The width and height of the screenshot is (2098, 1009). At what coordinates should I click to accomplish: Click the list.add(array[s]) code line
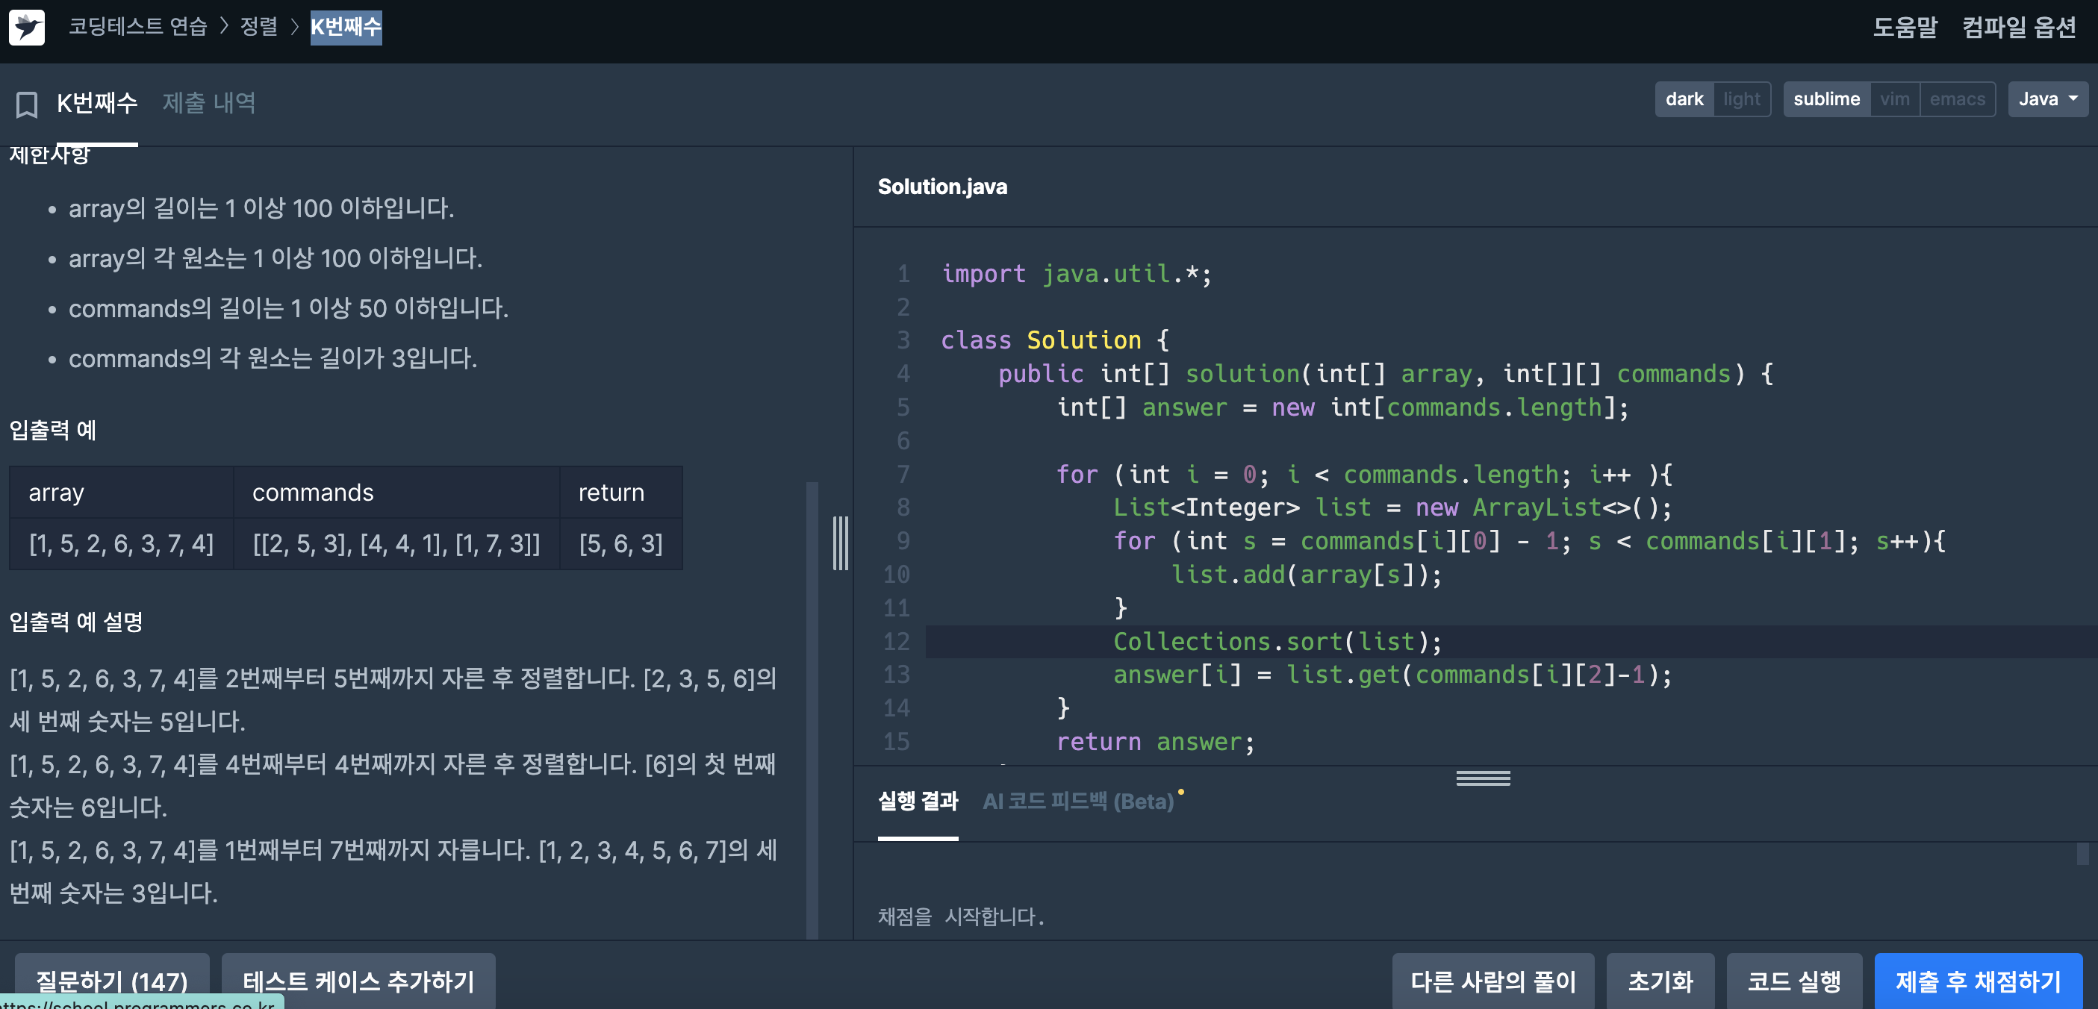(1307, 575)
